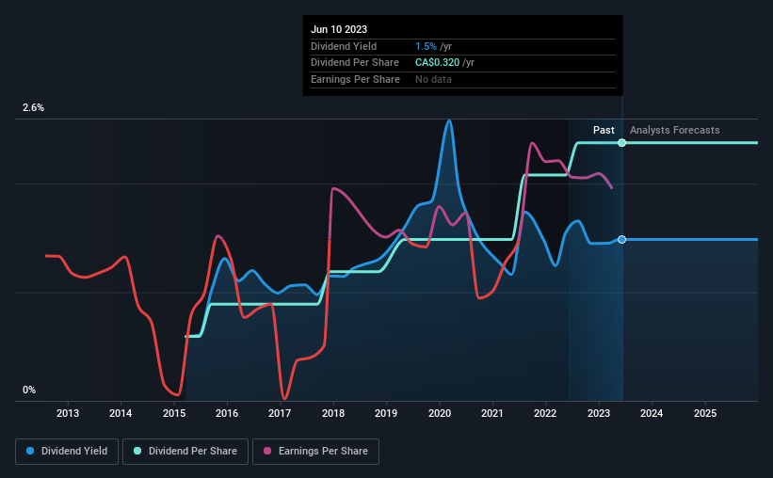Select the 2013 label on the x-axis
The image size is (773, 478).
point(68,413)
